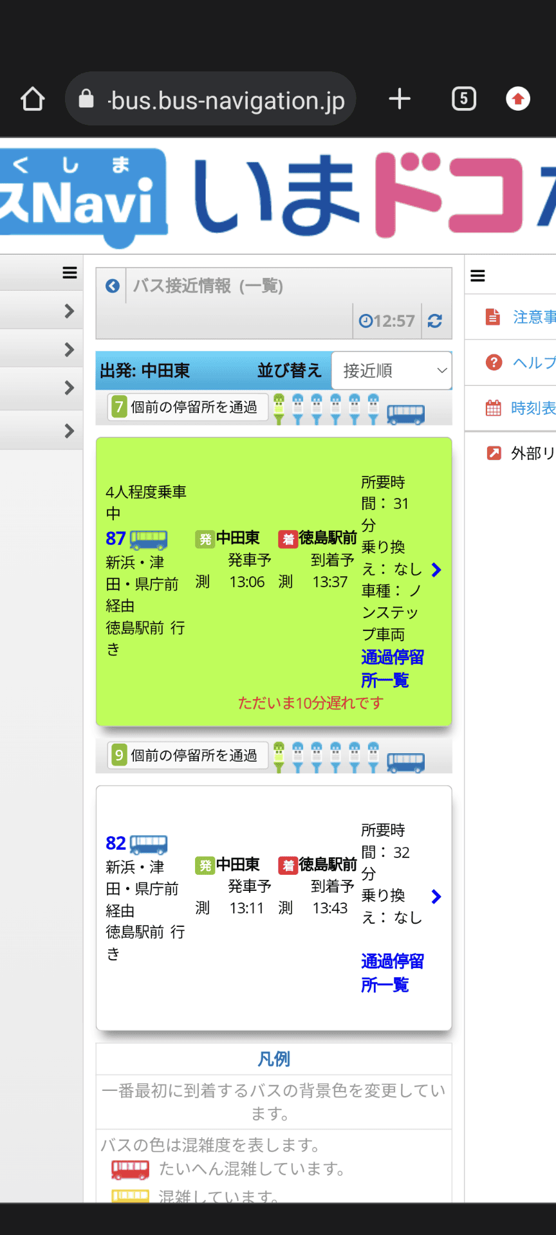556x1235 pixels.
Task: Tap the browser home icon
Action: click(33, 99)
